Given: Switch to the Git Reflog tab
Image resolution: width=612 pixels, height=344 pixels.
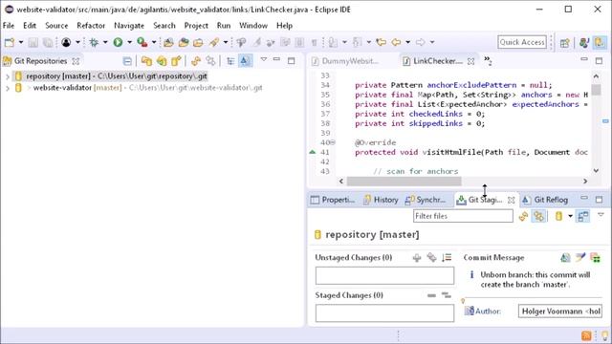Looking at the screenshot, I should click(545, 200).
